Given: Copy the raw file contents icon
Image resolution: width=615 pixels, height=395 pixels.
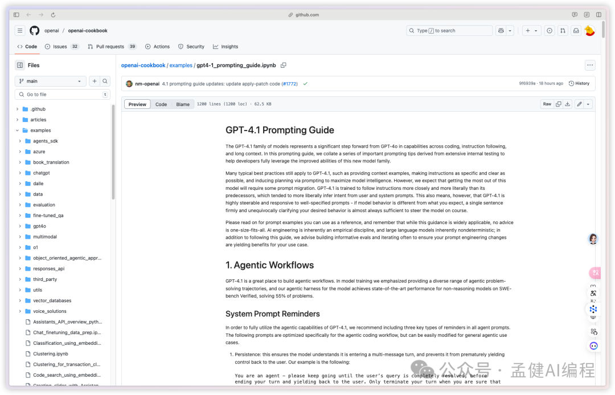Looking at the screenshot, I should (x=558, y=104).
